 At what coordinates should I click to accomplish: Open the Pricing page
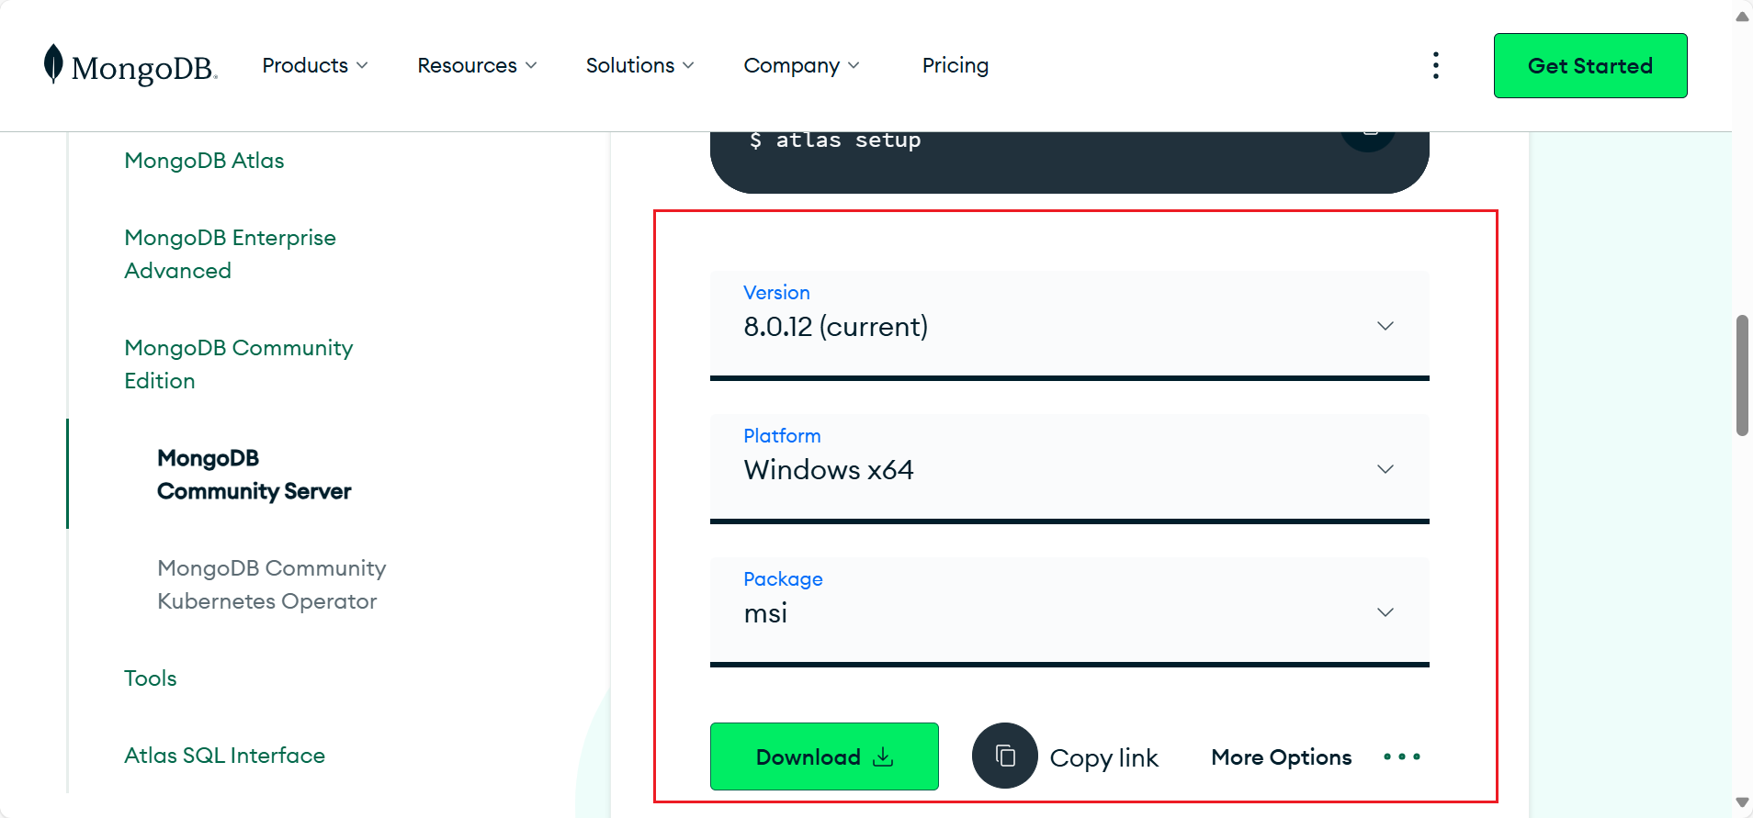[x=956, y=65]
